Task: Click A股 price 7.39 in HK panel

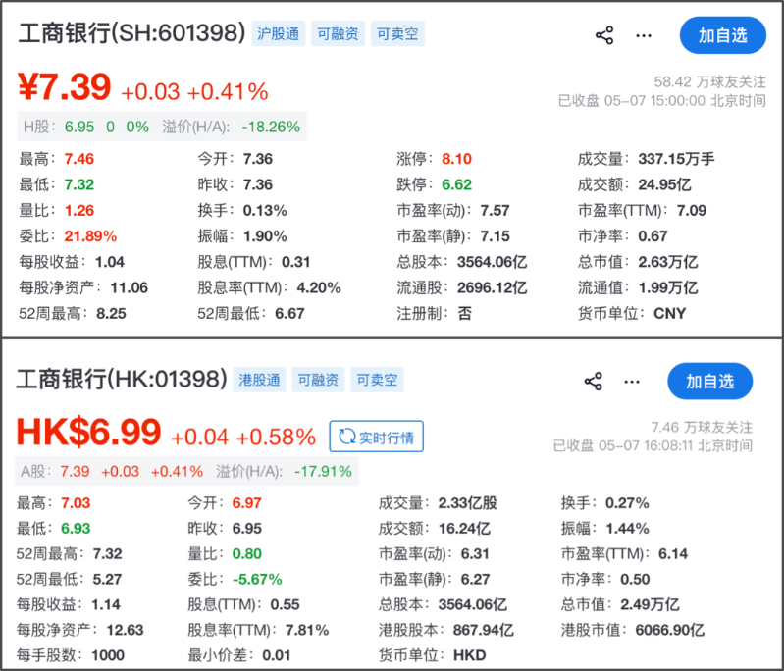Action: [x=75, y=472]
